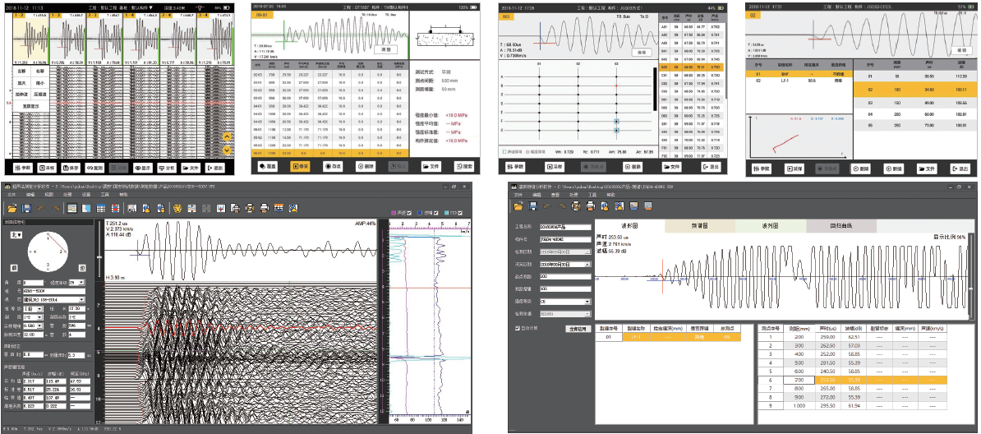Click 左移 in six-waveform screen popup

[22, 72]
